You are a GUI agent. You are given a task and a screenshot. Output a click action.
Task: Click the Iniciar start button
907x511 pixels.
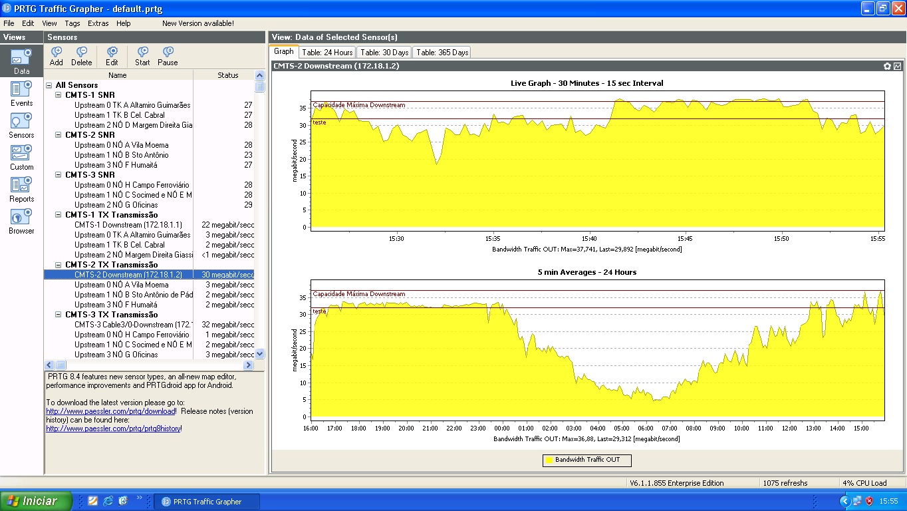(x=36, y=501)
